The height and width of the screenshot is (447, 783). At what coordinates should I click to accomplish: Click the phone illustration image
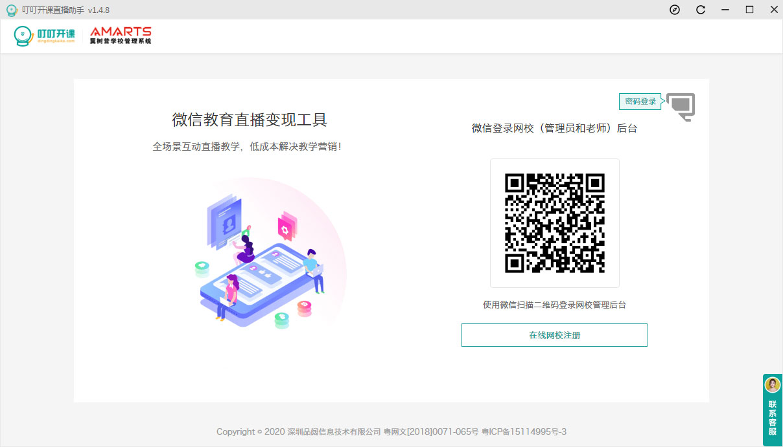tap(270, 252)
